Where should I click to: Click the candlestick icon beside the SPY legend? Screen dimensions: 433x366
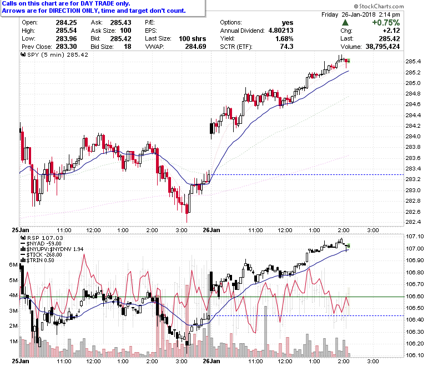(x=23, y=54)
